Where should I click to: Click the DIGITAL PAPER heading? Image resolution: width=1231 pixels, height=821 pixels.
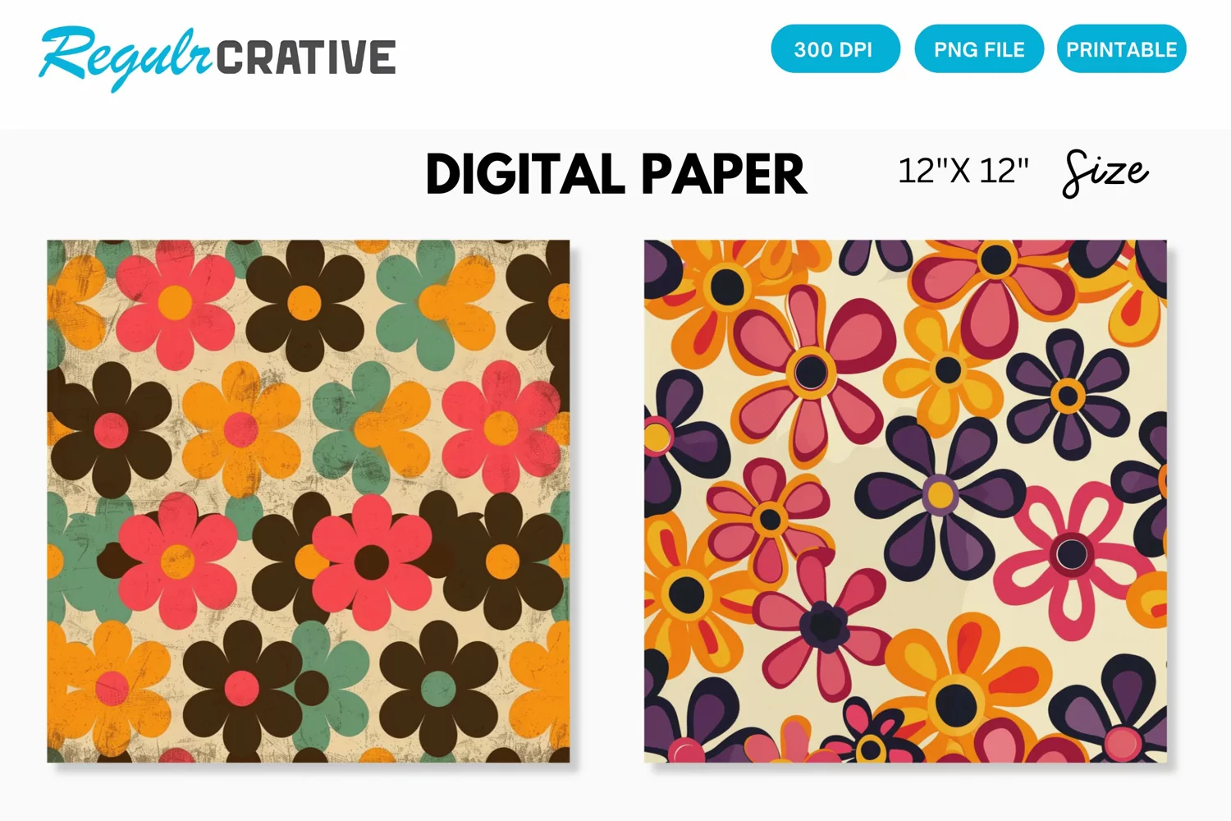(x=616, y=174)
